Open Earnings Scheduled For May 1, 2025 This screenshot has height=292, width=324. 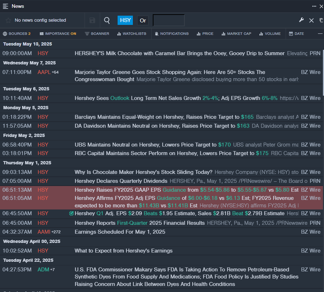[120, 232]
